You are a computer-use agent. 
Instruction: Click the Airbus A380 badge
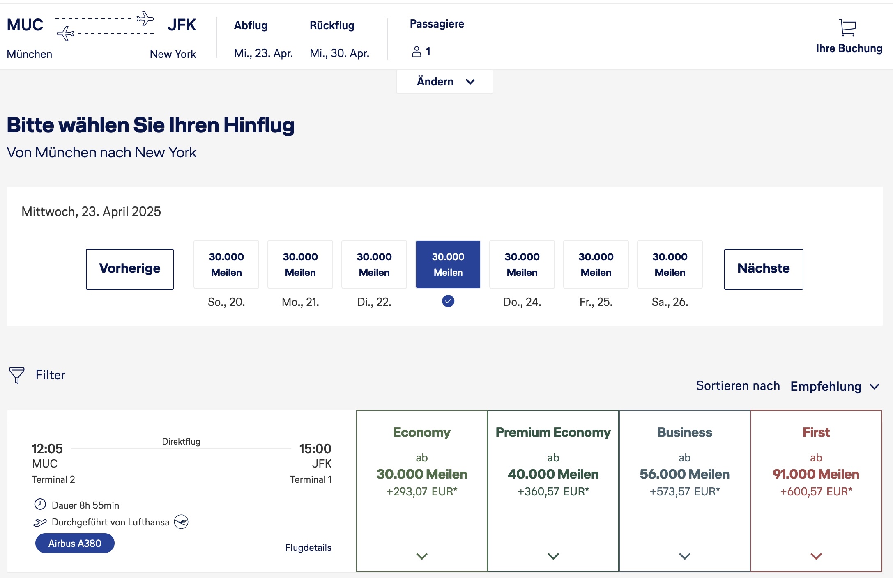[75, 543]
